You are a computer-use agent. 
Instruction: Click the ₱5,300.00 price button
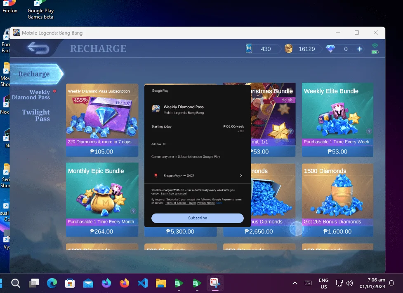point(180,231)
